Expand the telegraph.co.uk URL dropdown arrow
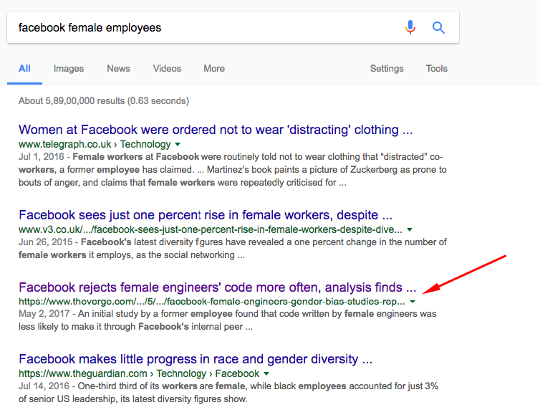 click(x=178, y=145)
